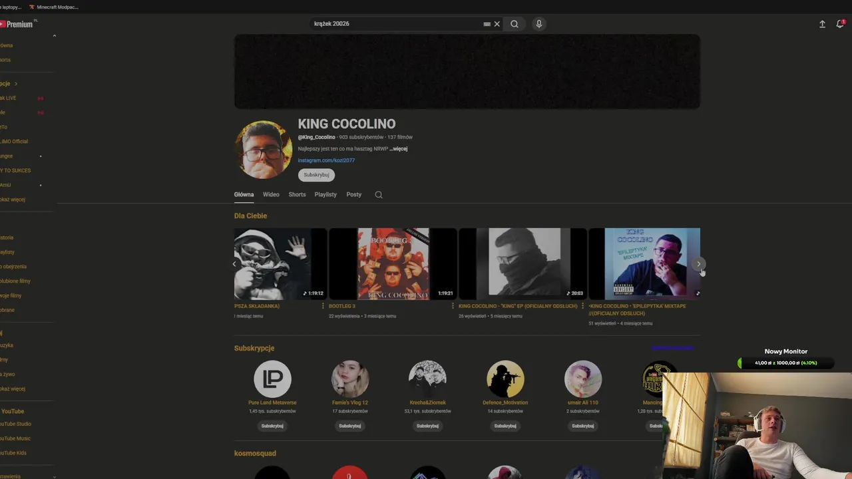Open the notifications bell
Image resolution: width=852 pixels, height=479 pixels.
pos(840,24)
